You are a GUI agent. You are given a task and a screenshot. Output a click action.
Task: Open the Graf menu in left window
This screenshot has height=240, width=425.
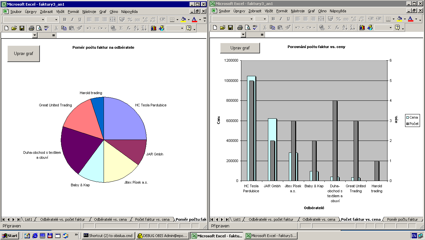pyautogui.click(x=103, y=12)
